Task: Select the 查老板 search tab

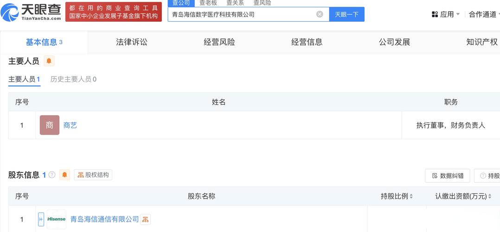Action: click(208, 3)
